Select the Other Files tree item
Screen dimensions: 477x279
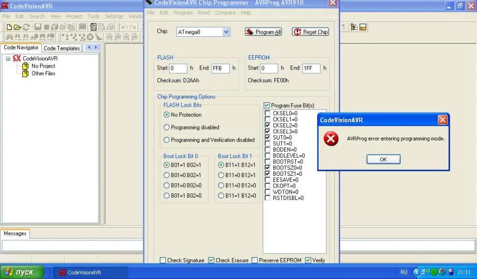pos(43,73)
